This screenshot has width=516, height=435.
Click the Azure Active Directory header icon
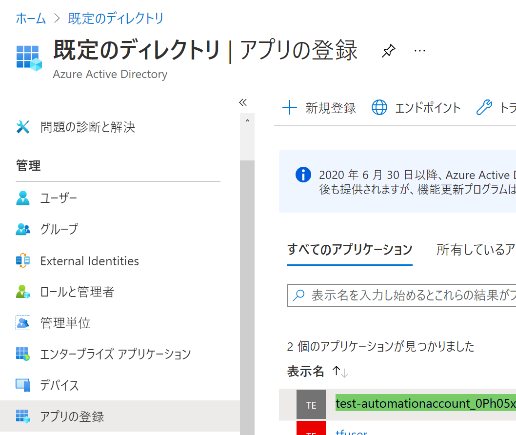click(29, 58)
